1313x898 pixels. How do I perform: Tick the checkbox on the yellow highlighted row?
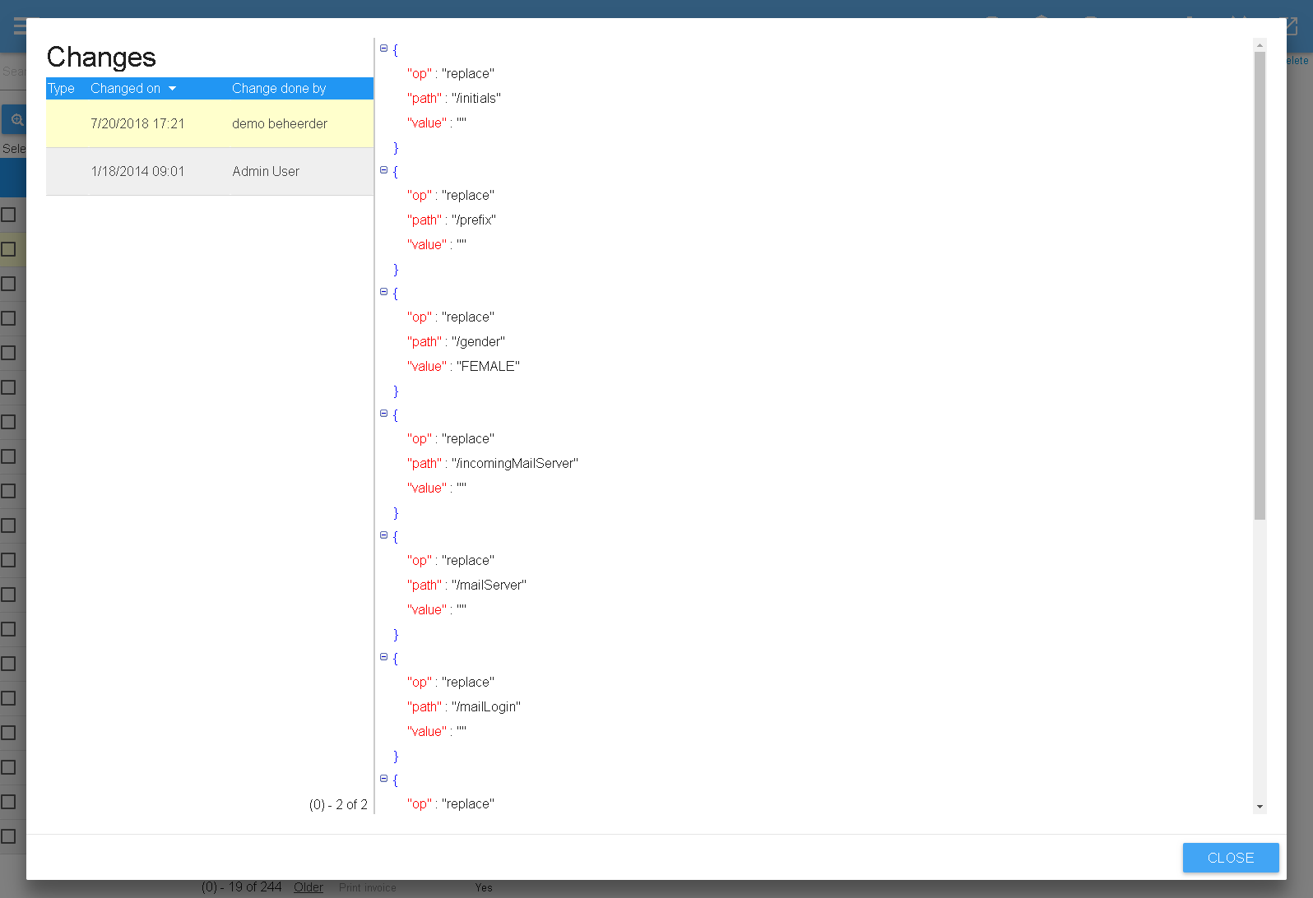(9, 249)
